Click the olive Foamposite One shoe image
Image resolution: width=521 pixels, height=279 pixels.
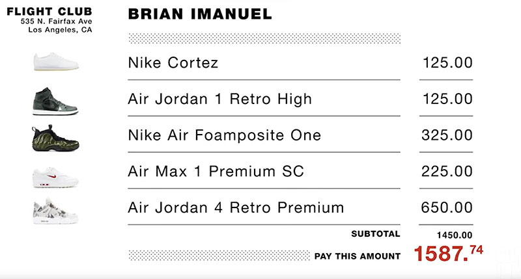coord(56,137)
